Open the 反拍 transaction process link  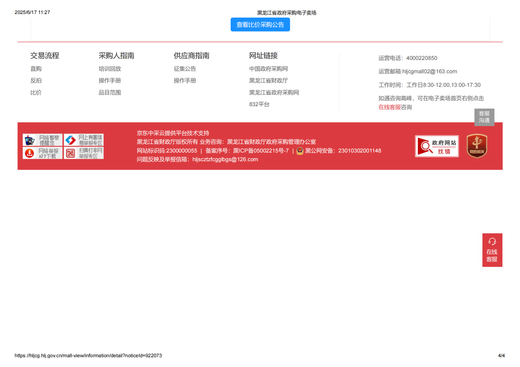pos(36,81)
